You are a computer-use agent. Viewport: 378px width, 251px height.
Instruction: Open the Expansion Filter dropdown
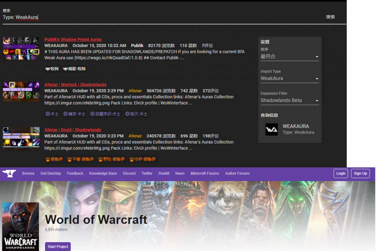289,100
